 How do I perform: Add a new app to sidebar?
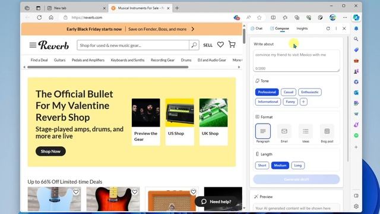pos(356,147)
